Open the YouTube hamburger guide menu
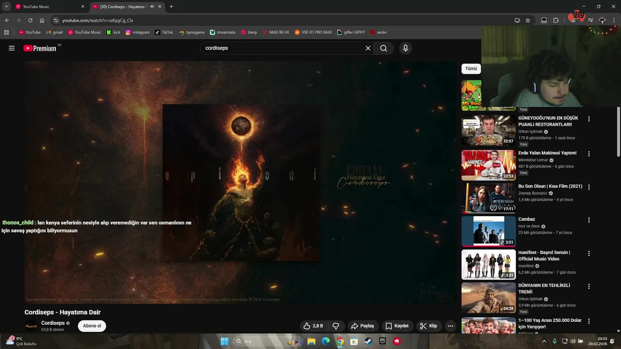The height and width of the screenshot is (349, 621). tap(12, 48)
